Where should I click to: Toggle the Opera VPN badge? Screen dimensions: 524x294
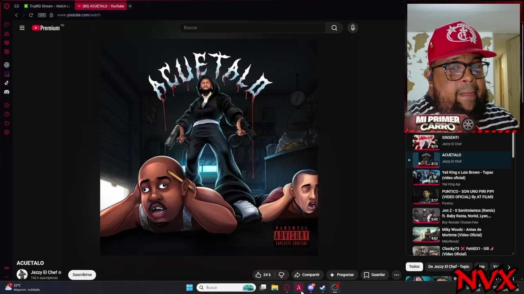coord(42,15)
